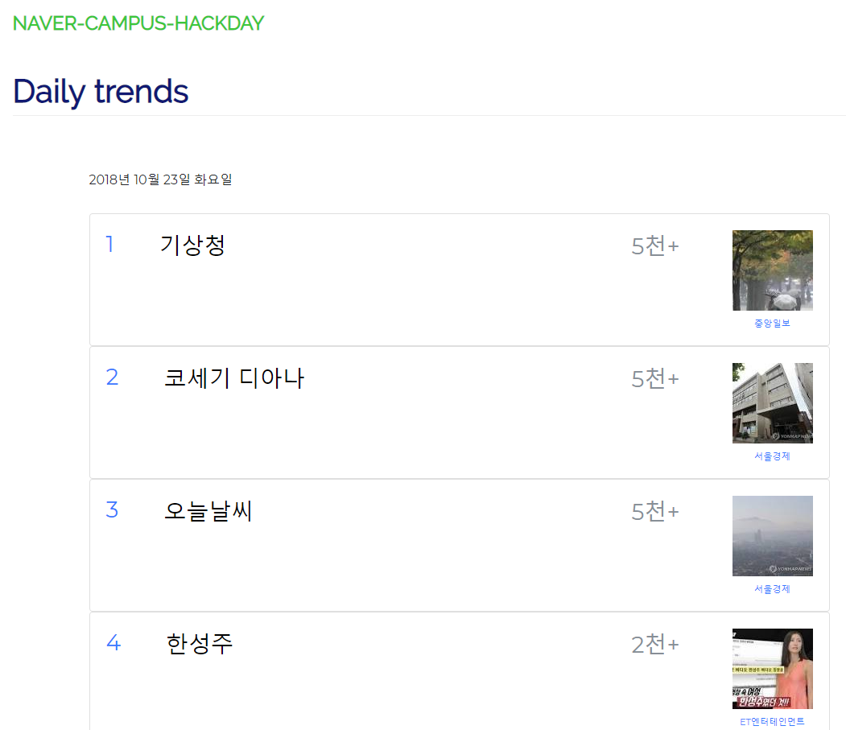This screenshot has height=730, width=846.
Task: Select the 기상청 trend entry
Action: point(193,245)
